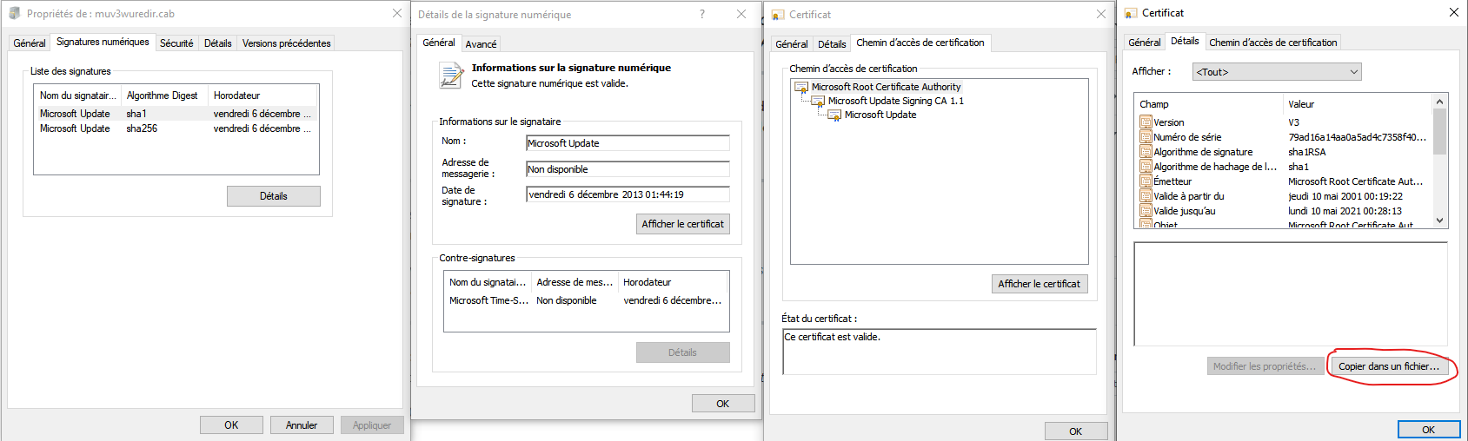Click Afficher le certificat in signature details
This screenshot has width=1468, height=441.
click(682, 224)
